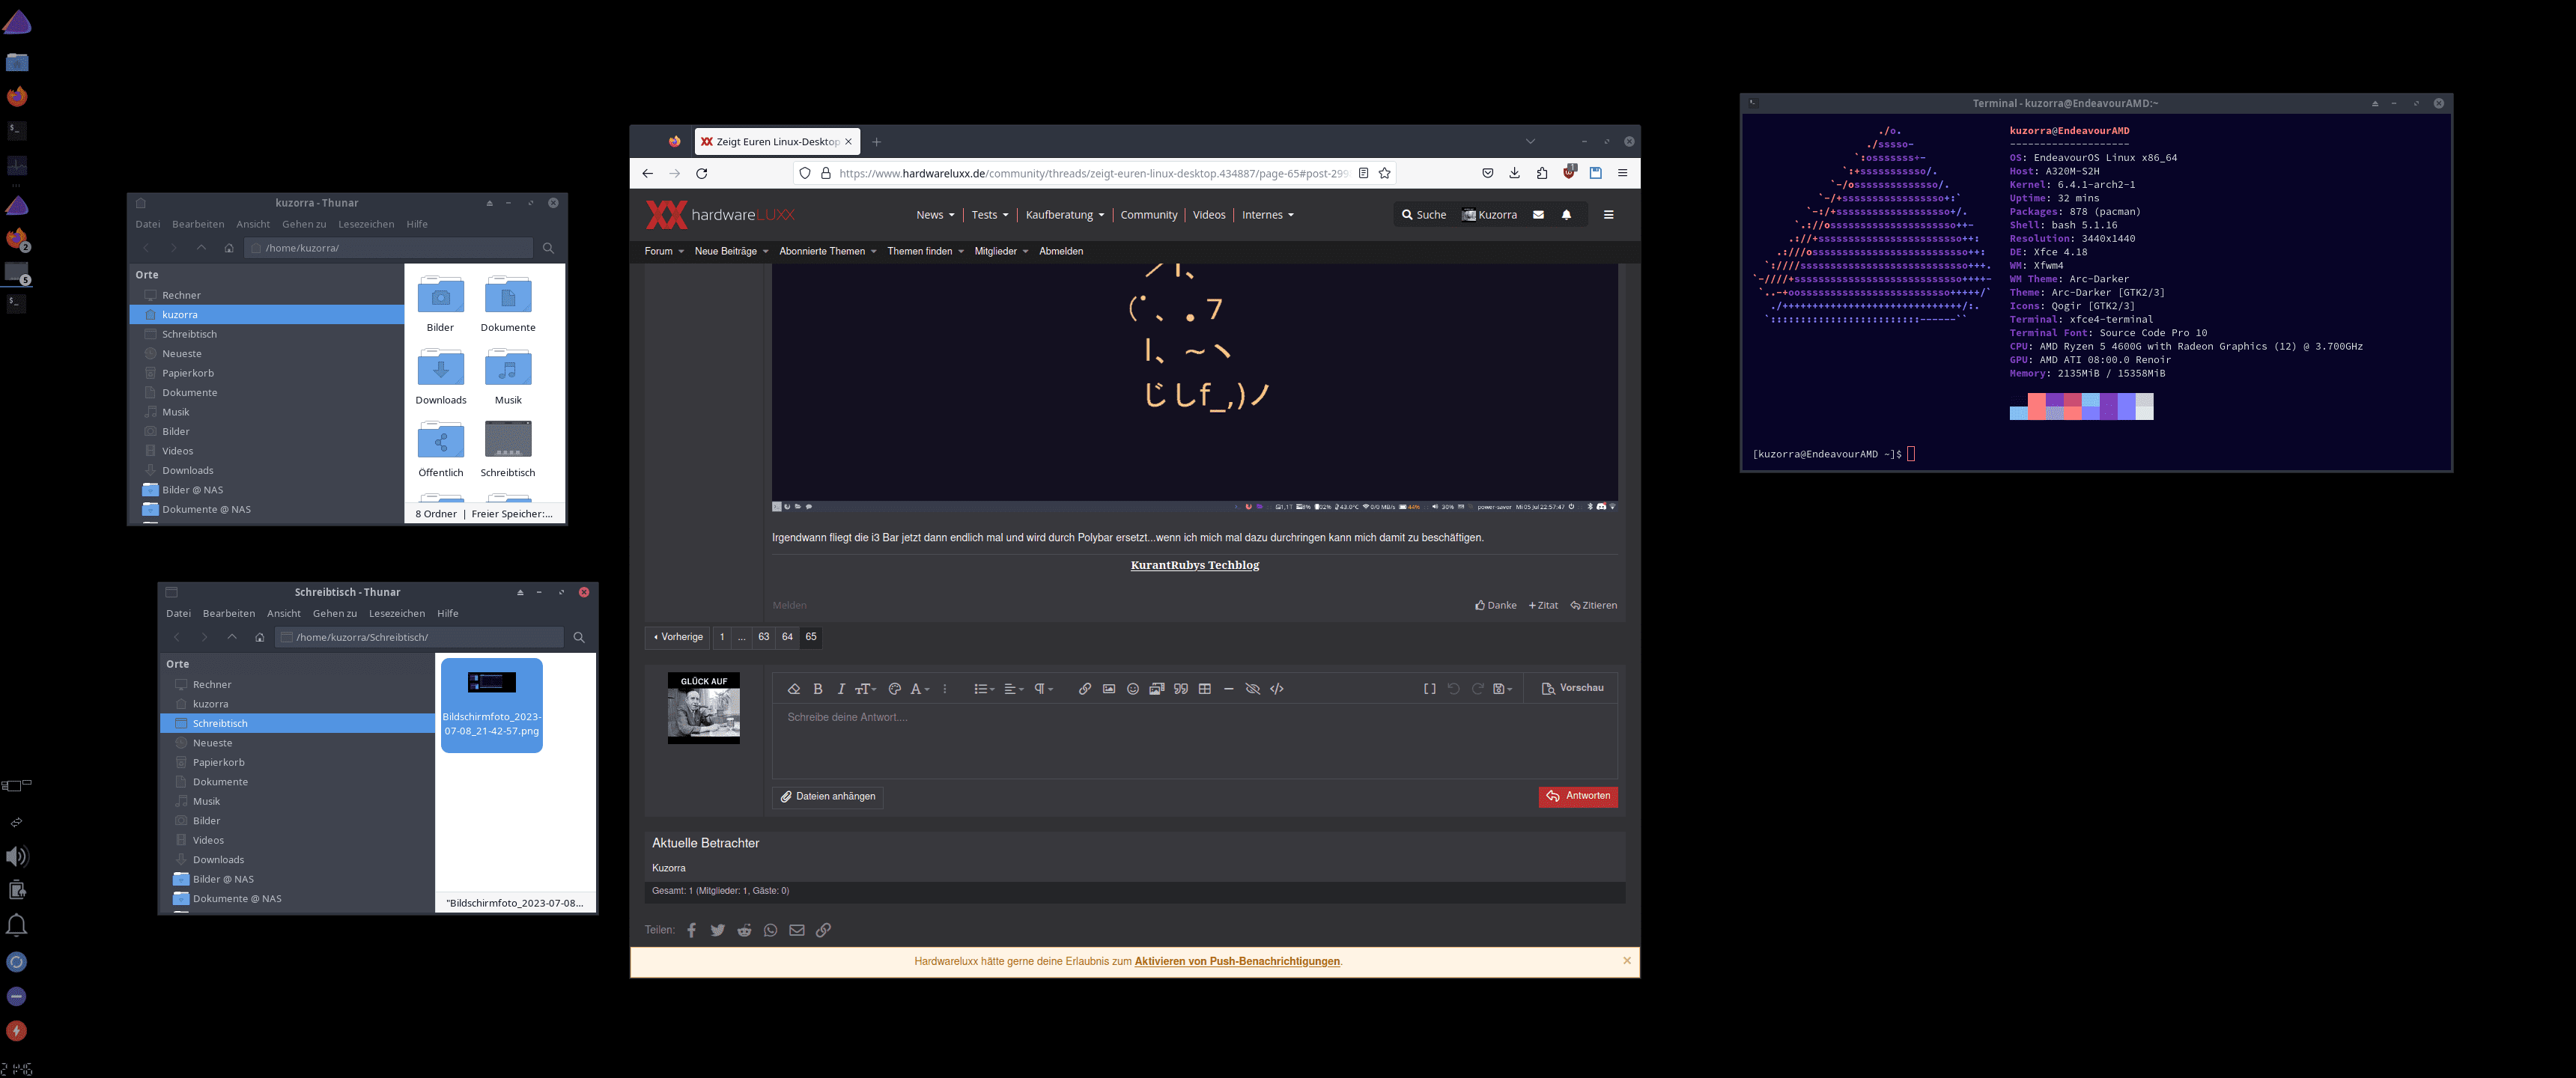Open the text alignment dropdown in editor

[x=1014, y=689]
